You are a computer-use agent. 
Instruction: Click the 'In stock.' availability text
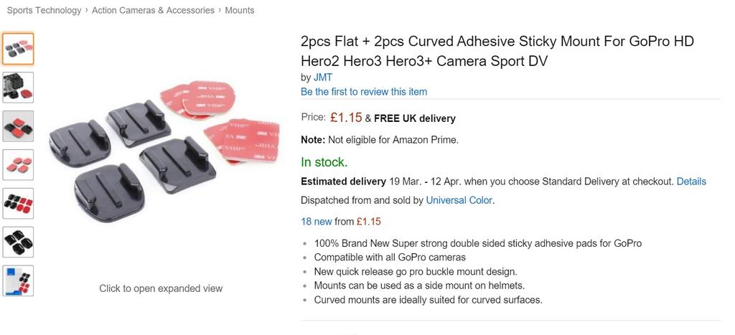click(x=324, y=161)
